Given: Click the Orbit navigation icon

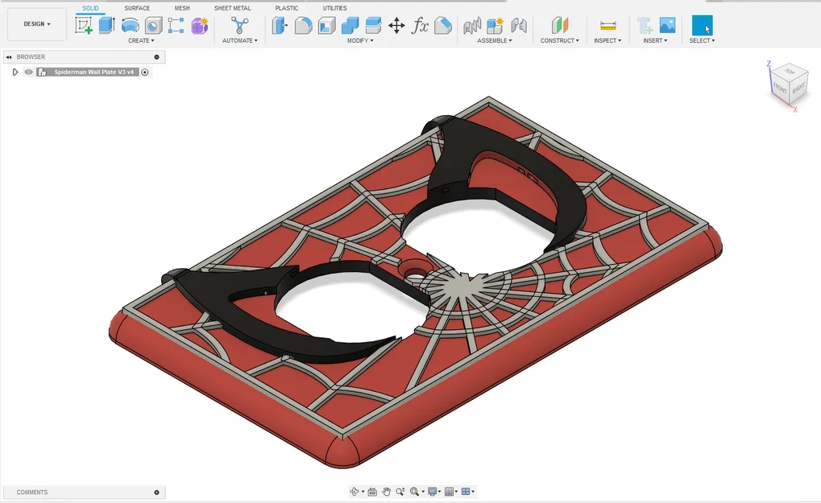Looking at the screenshot, I should pyautogui.click(x=355, y=492).
